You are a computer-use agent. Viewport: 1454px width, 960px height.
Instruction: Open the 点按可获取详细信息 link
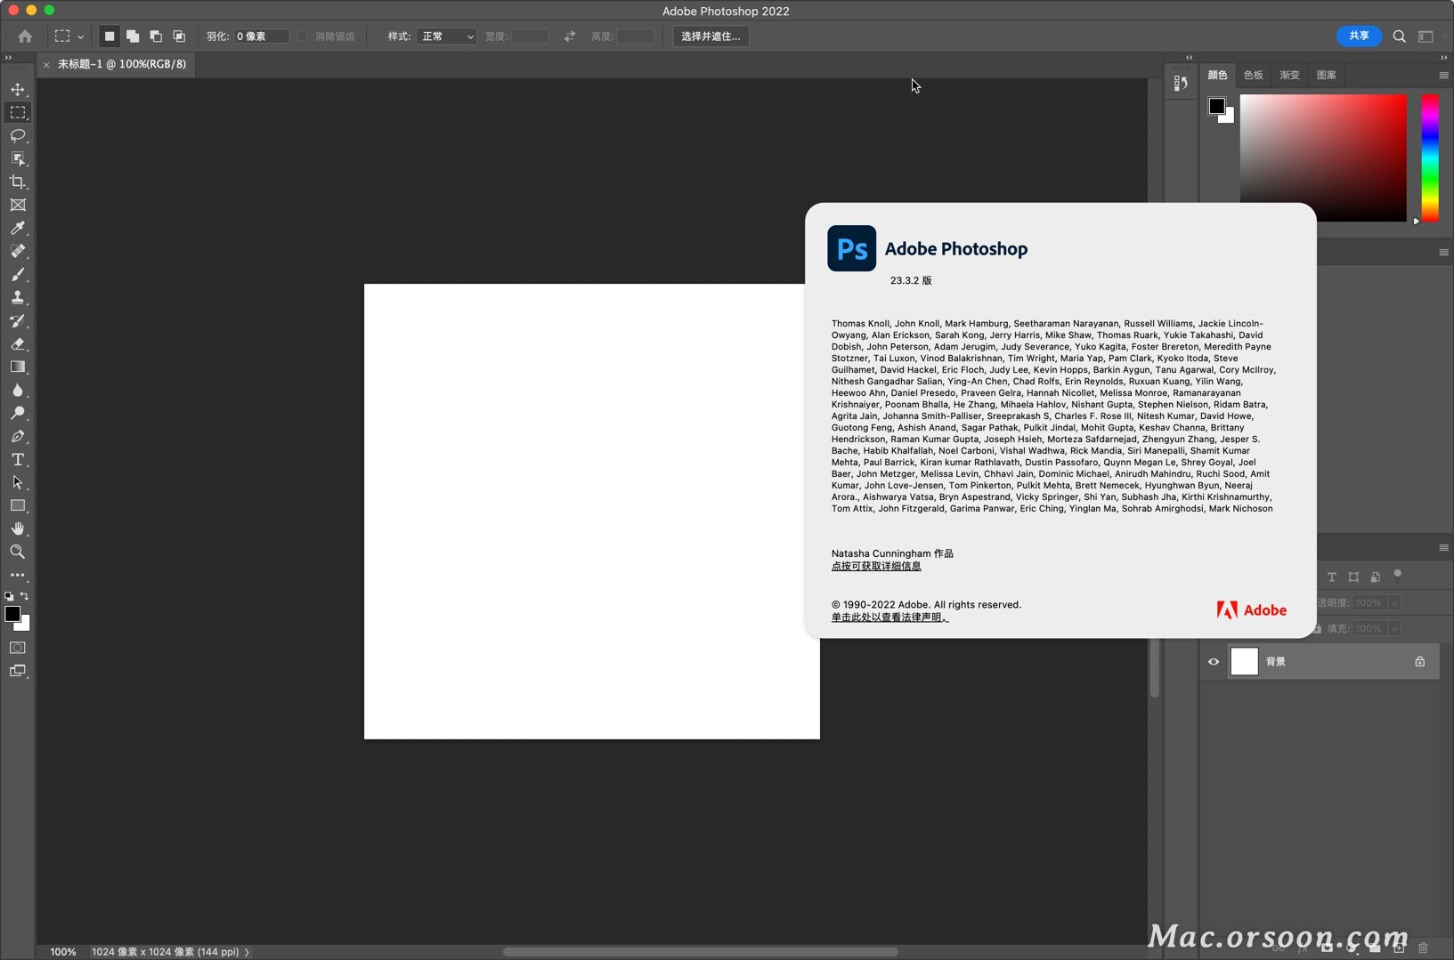[x=876, y=566]
